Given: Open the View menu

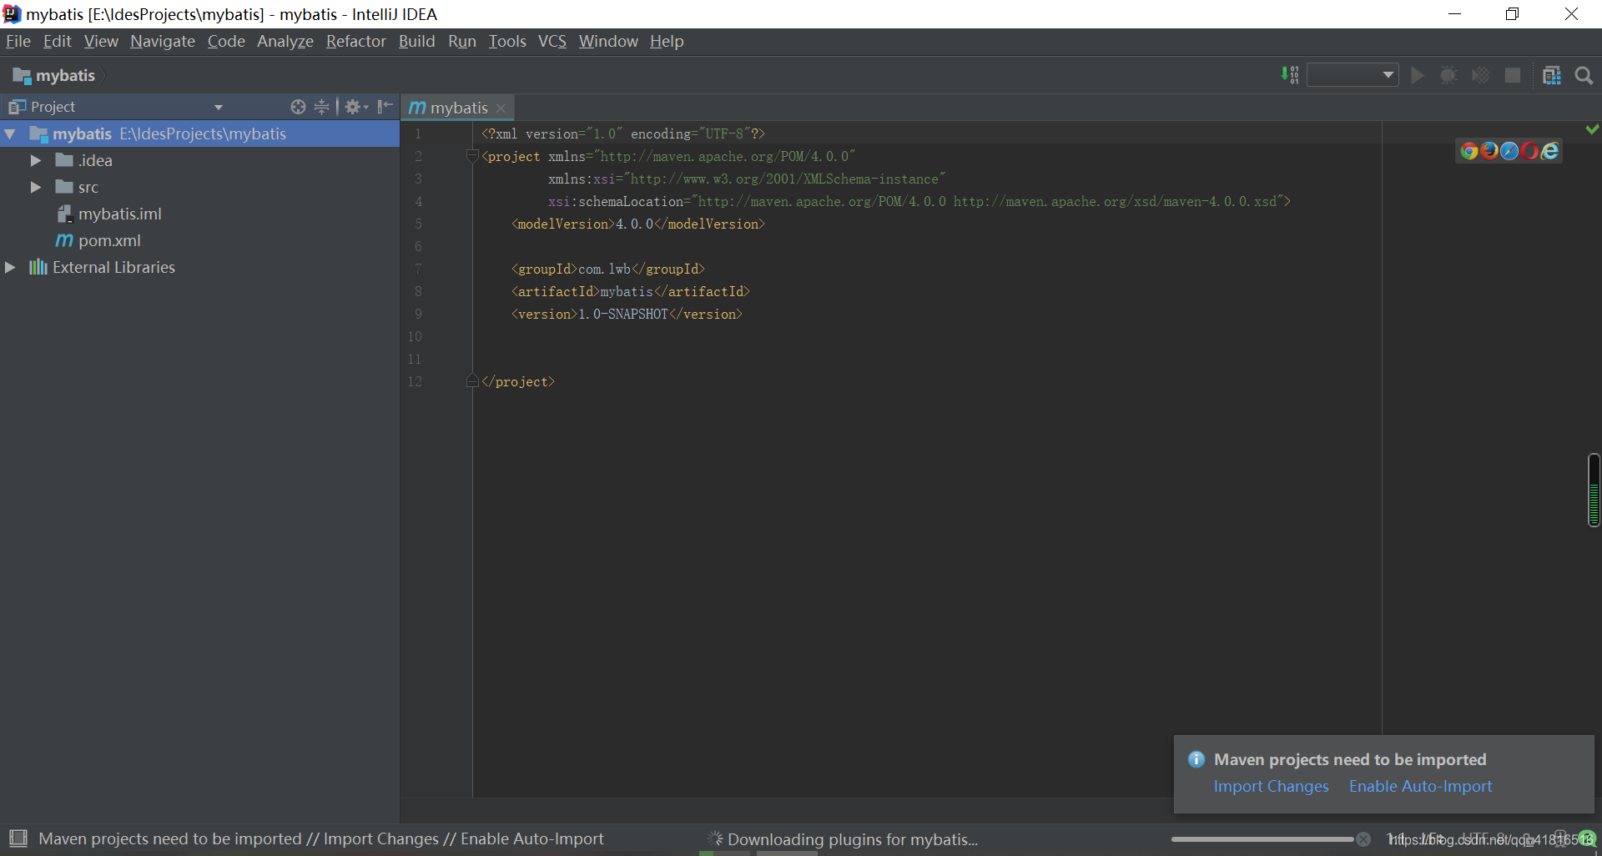Looking at the screenshot, I should click(101, 41).
